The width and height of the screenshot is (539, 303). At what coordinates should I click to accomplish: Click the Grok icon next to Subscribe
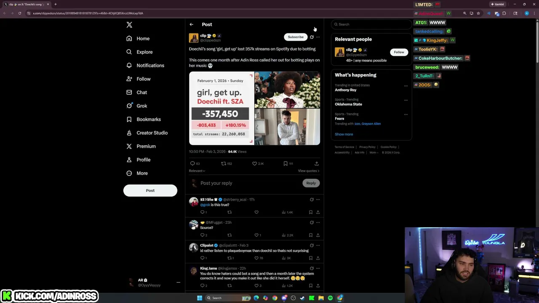click(312, 37)
